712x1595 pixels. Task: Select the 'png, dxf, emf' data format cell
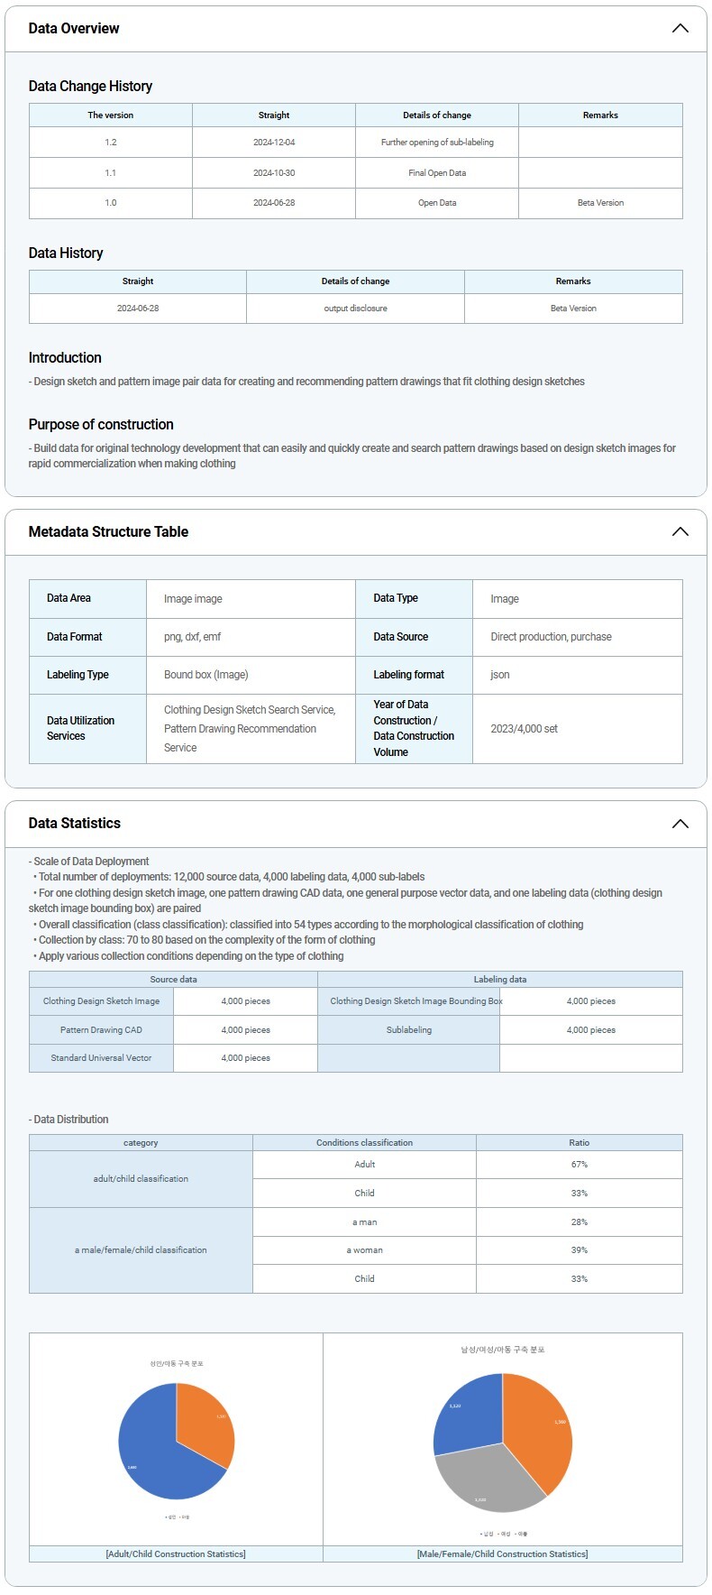[x=193, y=637]
